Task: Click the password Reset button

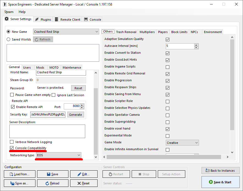Action: (x=78, y=88)
